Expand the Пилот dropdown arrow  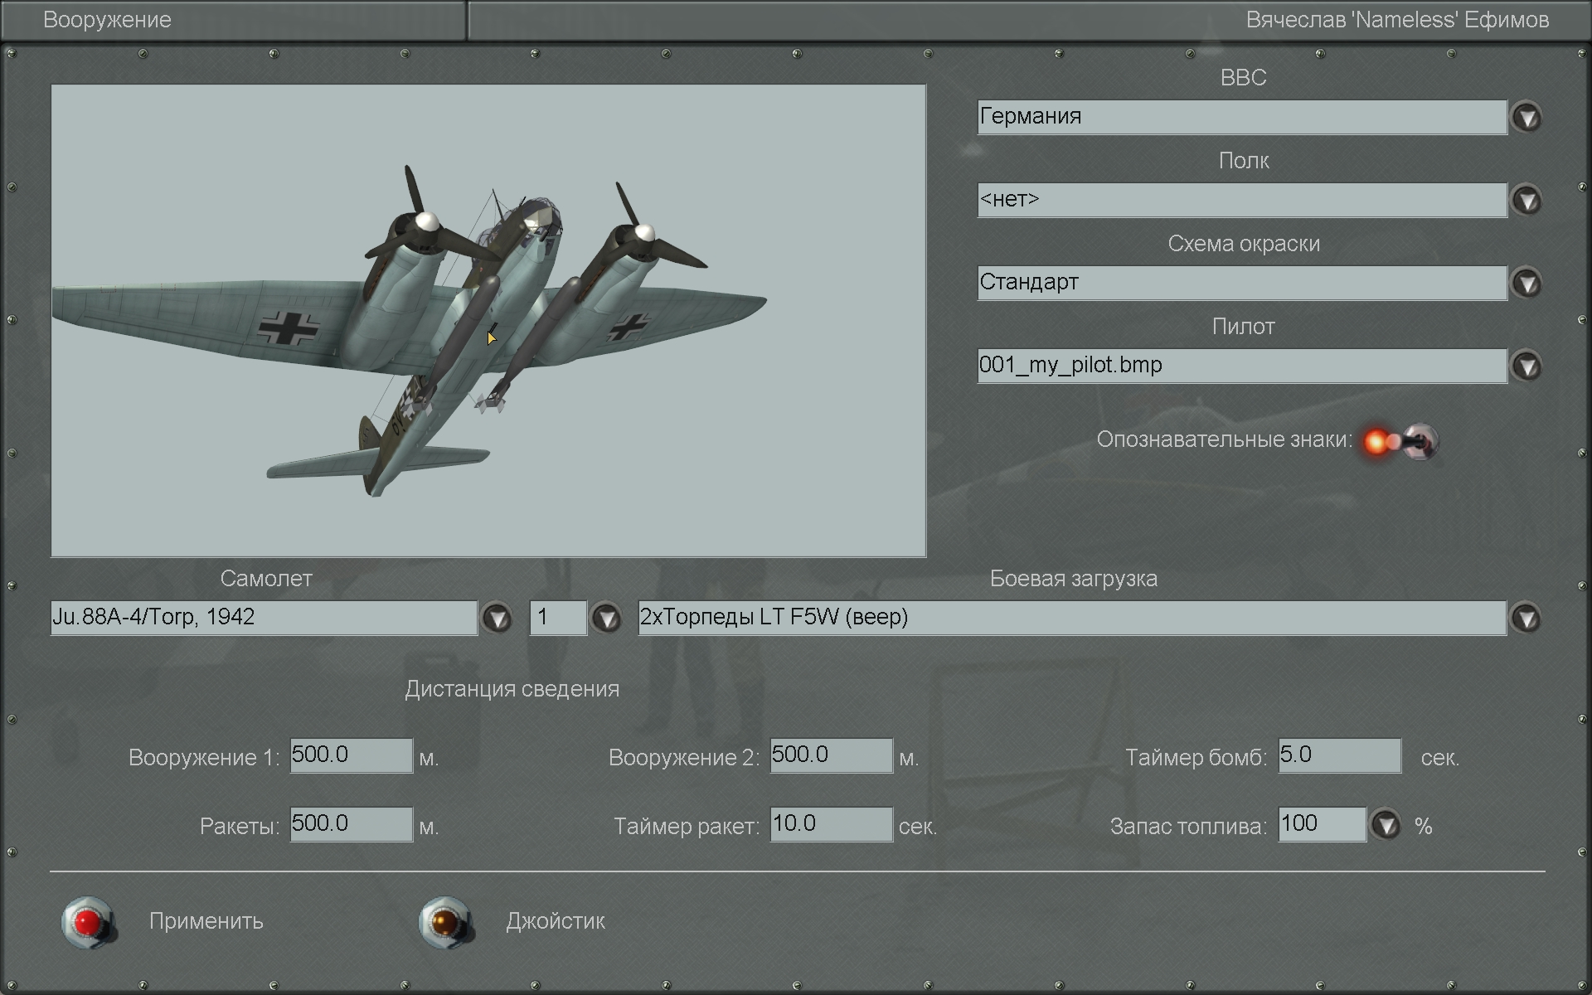(1526, 366)
